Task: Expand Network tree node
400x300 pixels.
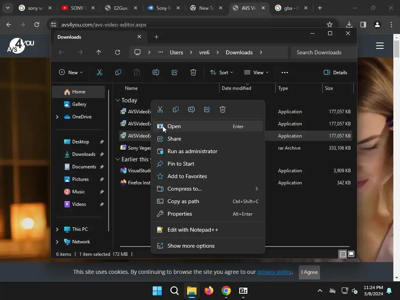Action: point(57,242)
